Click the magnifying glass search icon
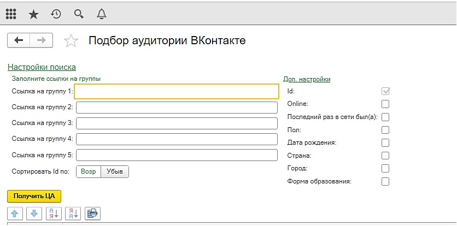Screen dimensions: 457x226 pyautogui.click(x=79, y=14)
